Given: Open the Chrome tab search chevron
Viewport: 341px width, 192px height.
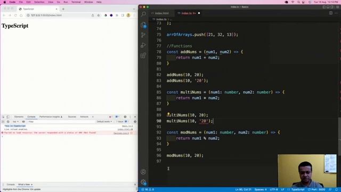Looking at the screenshot, I should [134, 9].
